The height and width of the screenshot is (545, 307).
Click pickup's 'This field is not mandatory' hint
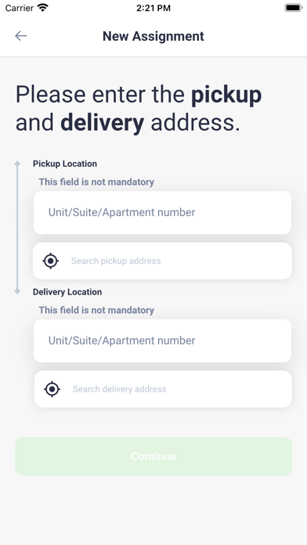(x=96, y=182)
